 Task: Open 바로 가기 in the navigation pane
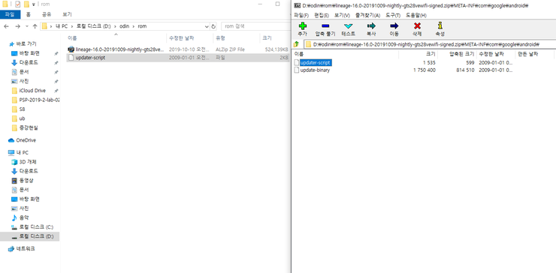(x=26, y=44)
